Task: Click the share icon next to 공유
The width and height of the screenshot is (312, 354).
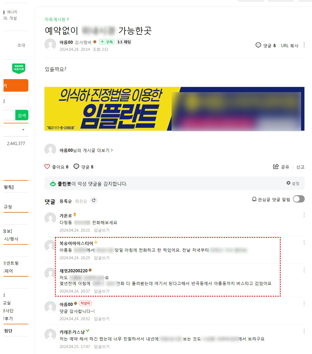Action: 276,167
